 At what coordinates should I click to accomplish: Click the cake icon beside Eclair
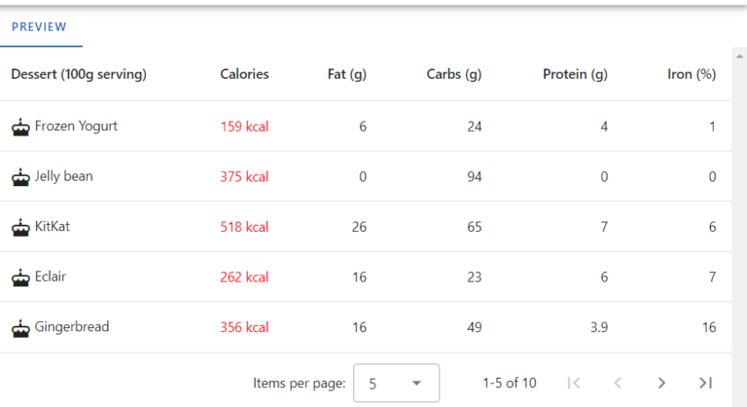coord(20,277)
